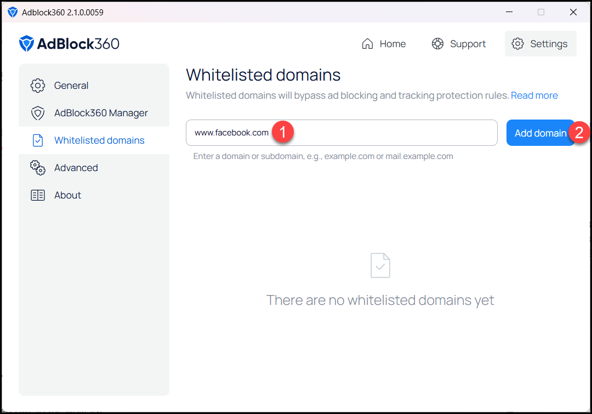Click the title bar AdBlock360 app icon
Viewport: 592px width, 414px height.
(13, 12)
